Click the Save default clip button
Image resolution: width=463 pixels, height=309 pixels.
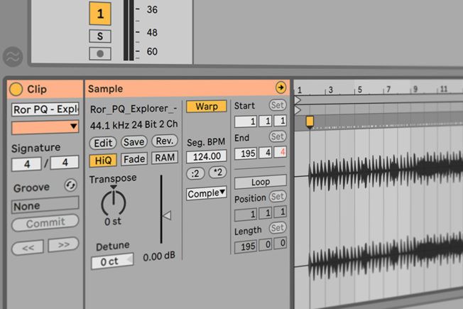(x=134, y=142)
